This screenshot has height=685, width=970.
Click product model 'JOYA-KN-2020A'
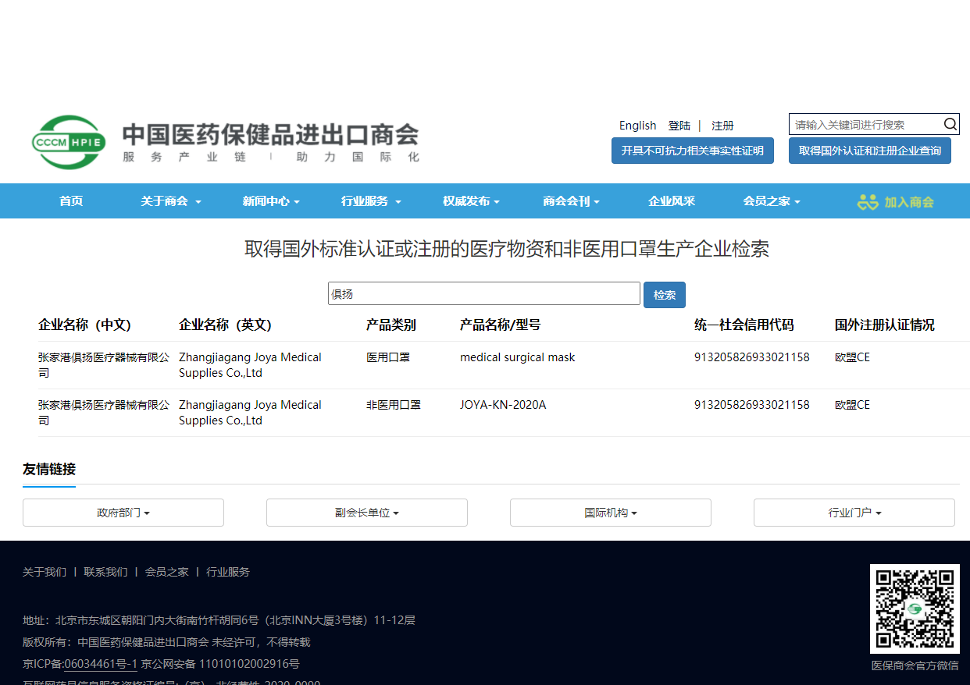click(503, 405)
